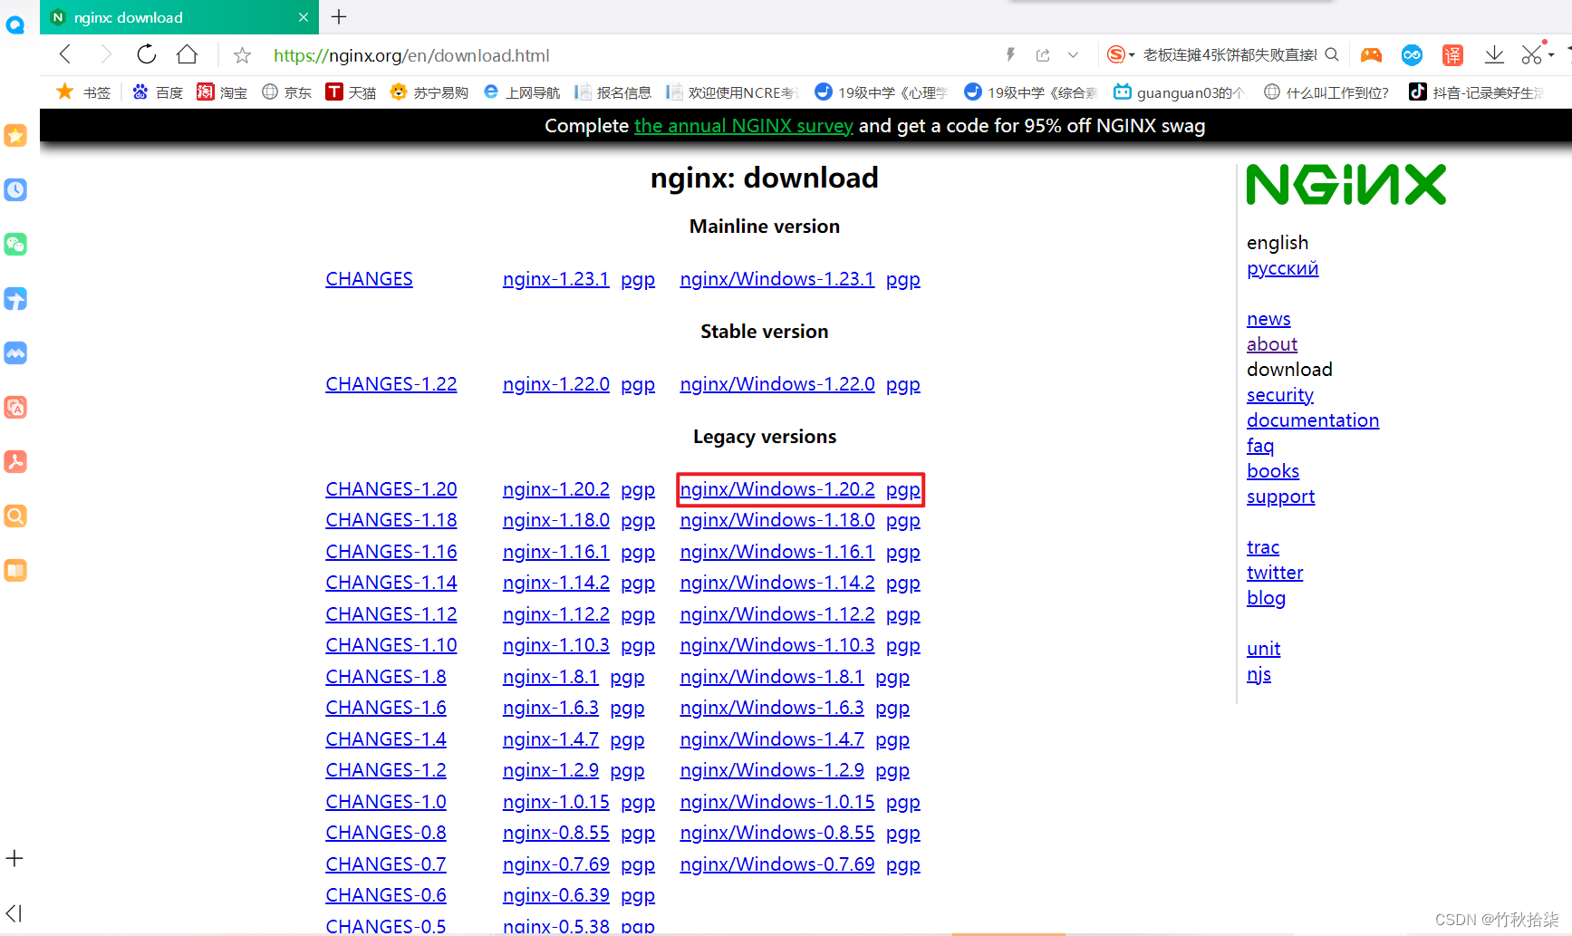Image resolution: width=1572 pixels, height=936 pixels.
Task: Click the address bar URL field
Action: pos(411,55)
